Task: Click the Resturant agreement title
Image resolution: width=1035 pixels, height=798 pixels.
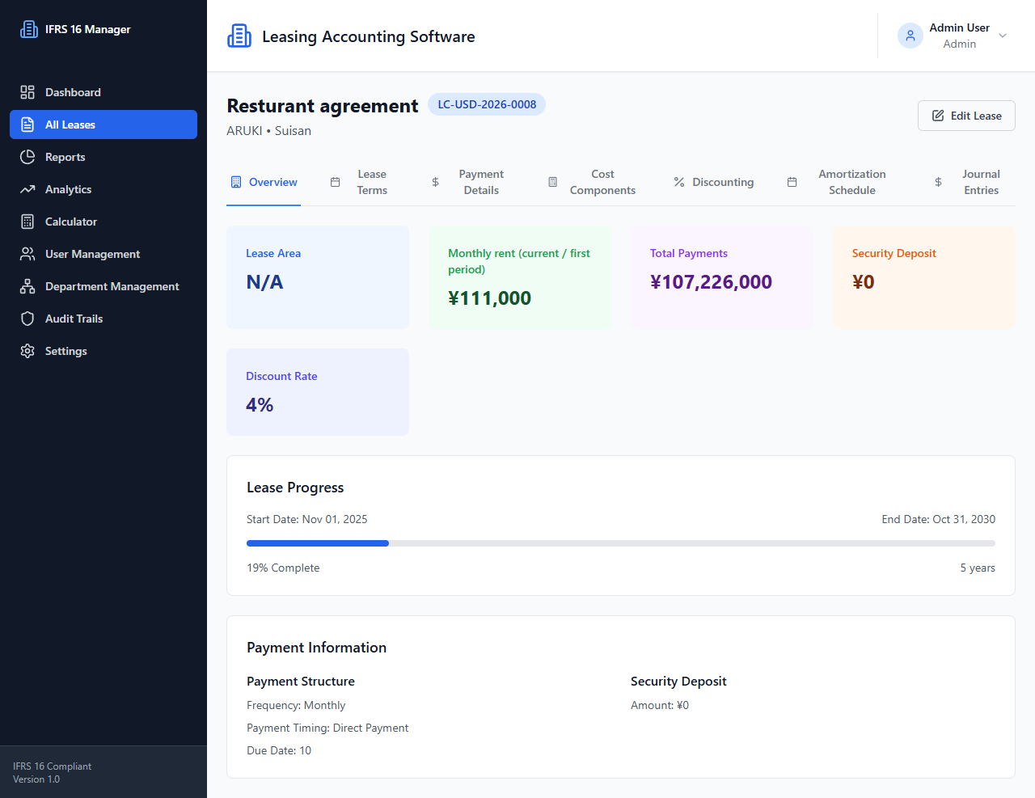Action: click(x=323, y=106)
